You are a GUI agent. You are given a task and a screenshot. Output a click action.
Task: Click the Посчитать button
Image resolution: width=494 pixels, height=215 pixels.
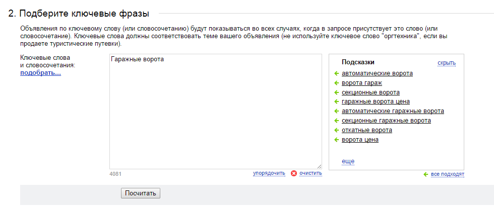point(141,193)
